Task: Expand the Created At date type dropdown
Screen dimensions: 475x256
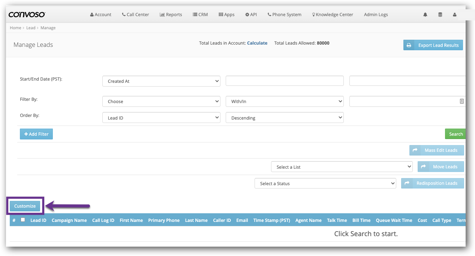Action: pyautogui.click(x=161, y=81)
